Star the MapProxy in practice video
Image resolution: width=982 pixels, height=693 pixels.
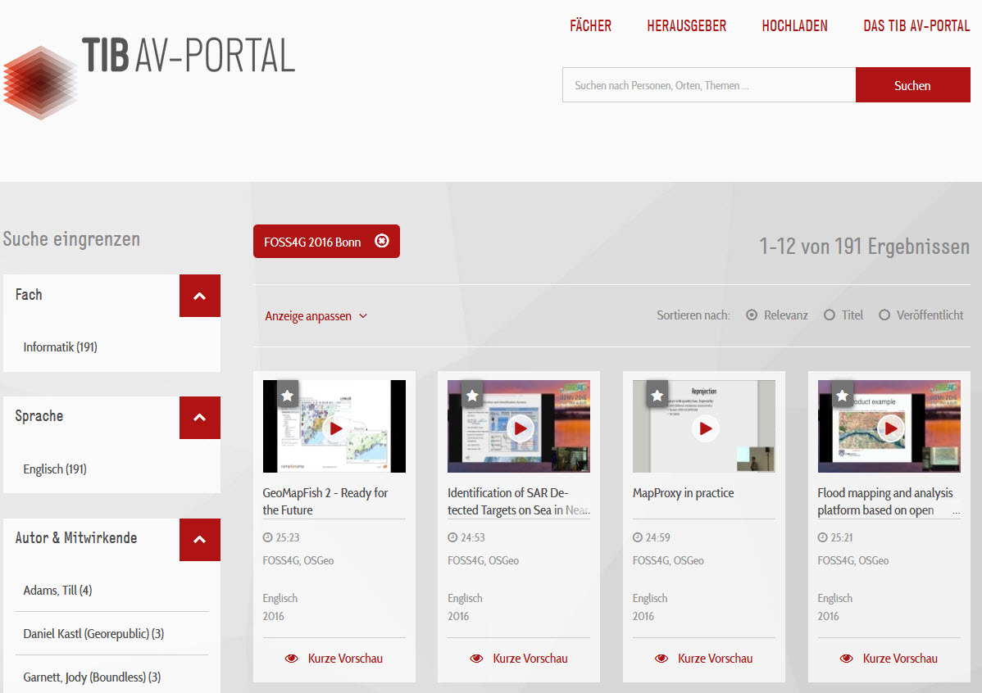pos(657,396)
